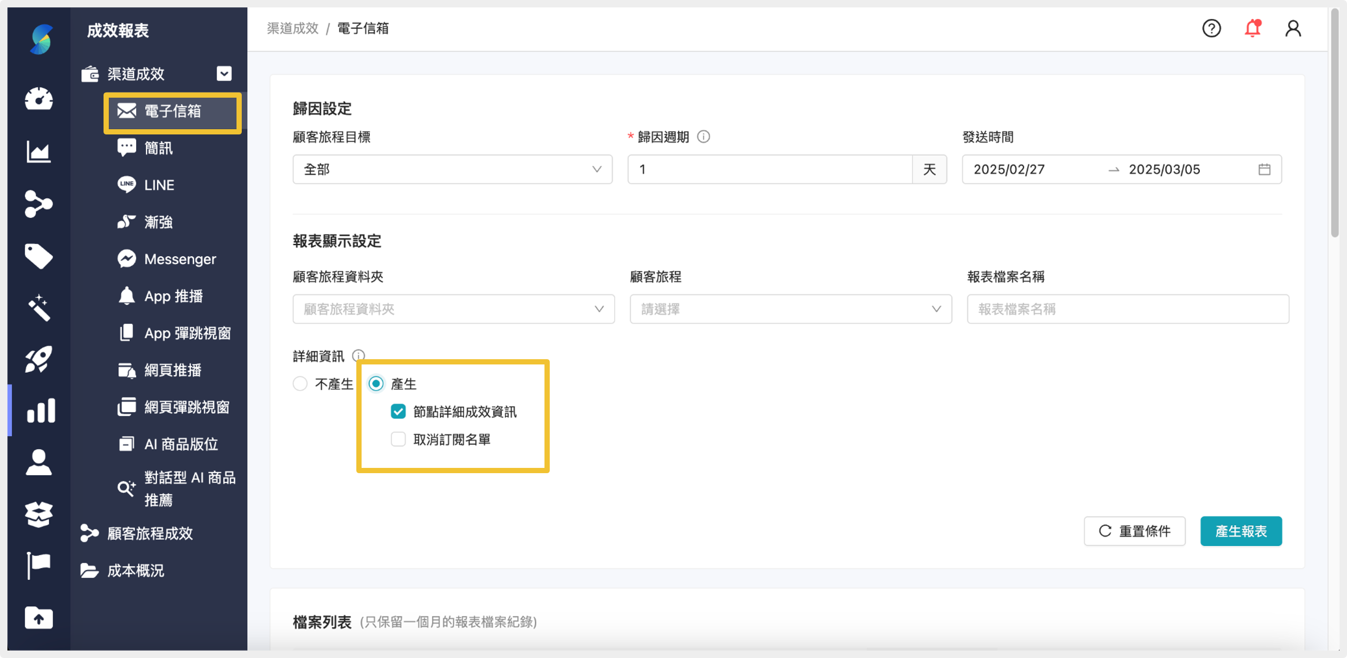This screenshot has height=658, width=1347.
Task: Open the dashboard speedometer icon
Action: coord(39,99)
